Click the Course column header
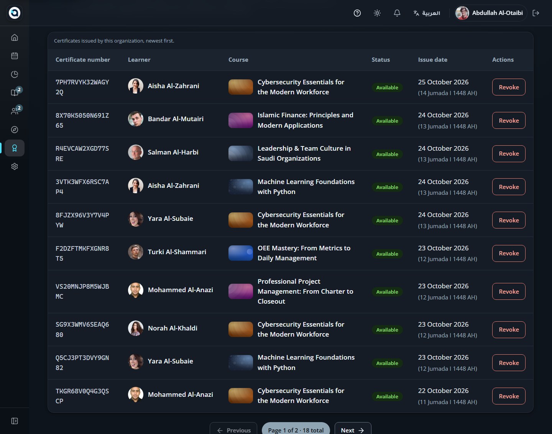This screenshot has width=552, height=434. tap(238, 60)
